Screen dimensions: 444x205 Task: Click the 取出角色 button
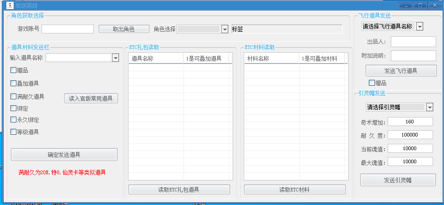123,29
